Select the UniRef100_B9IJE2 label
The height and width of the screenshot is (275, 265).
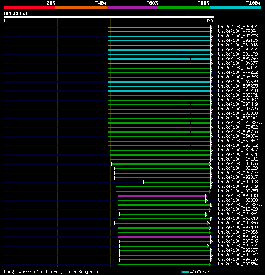point(238,255)
